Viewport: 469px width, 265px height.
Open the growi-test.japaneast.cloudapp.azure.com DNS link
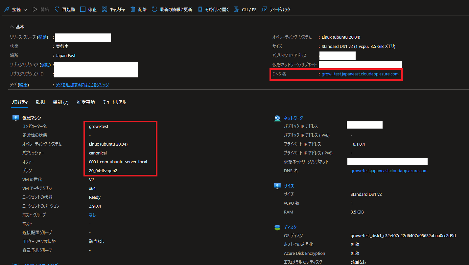(361, 73)
